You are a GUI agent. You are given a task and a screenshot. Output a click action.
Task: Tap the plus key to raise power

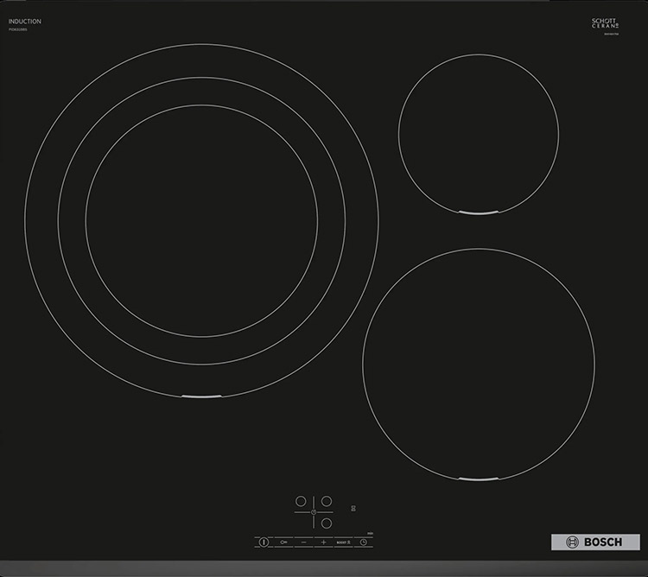324,542
